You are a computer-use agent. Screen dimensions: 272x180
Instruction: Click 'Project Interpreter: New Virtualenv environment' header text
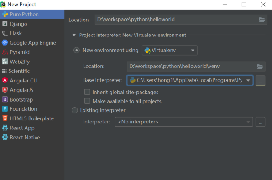tap(132, 35)
